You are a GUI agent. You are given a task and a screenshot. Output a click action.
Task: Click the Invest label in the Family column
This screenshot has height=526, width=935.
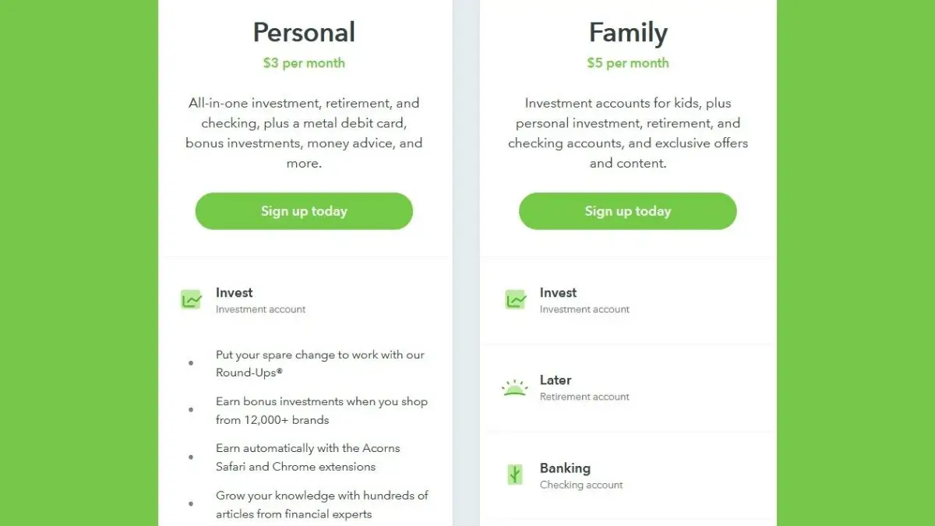click(x=558, y=292)
